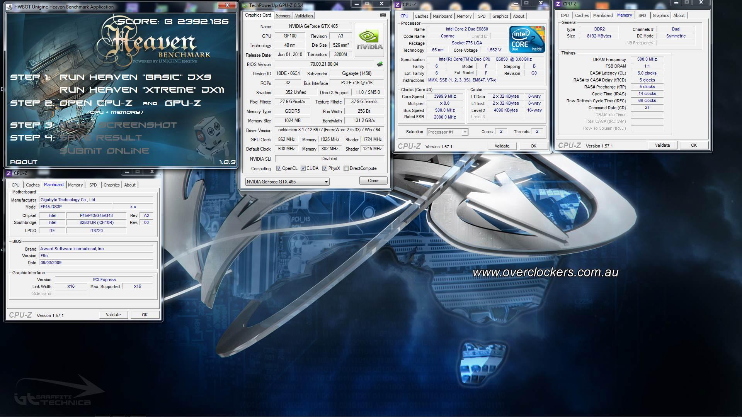This screenshot has height=417, width=742.
Task: Open the NVIDIA GeForce GTX 465 GPU selector dropdown
Action: click(287, 181)
